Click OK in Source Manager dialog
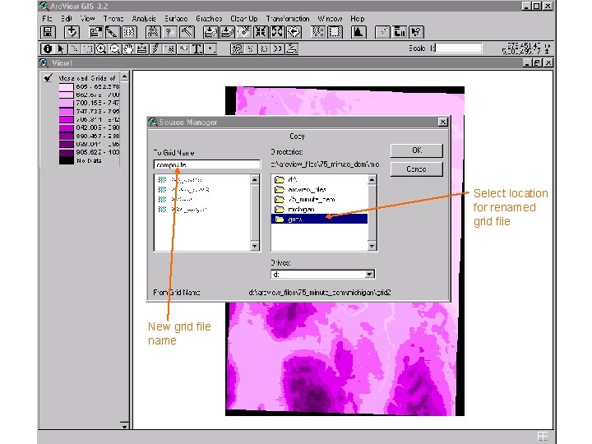The width and height of the screenshot is (592, 444). click(x=417, y=150)
